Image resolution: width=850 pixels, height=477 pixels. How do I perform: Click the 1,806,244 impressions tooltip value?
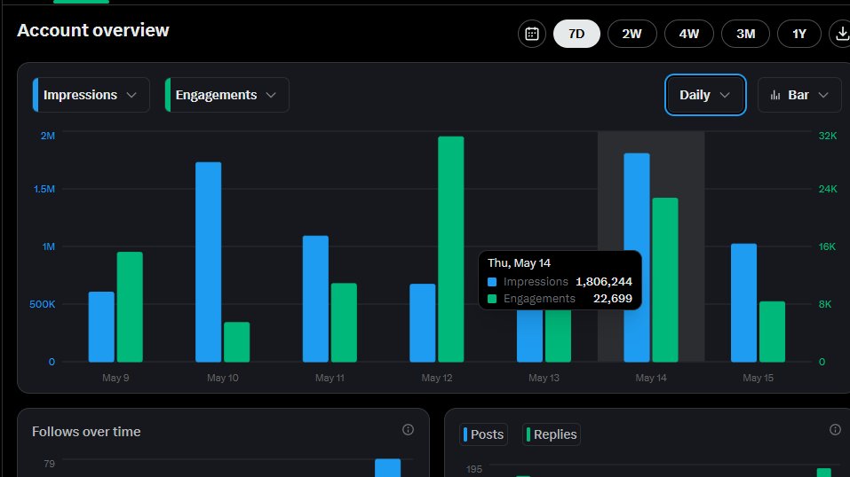(x=604, y=282)
